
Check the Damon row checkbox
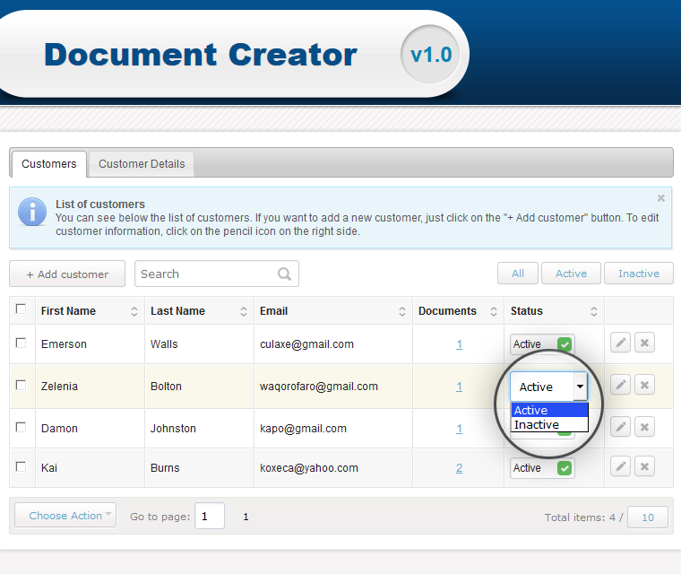tap(21, 427)
